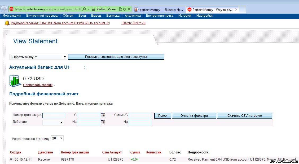Open the Обмен menu item

click(68, 16)
